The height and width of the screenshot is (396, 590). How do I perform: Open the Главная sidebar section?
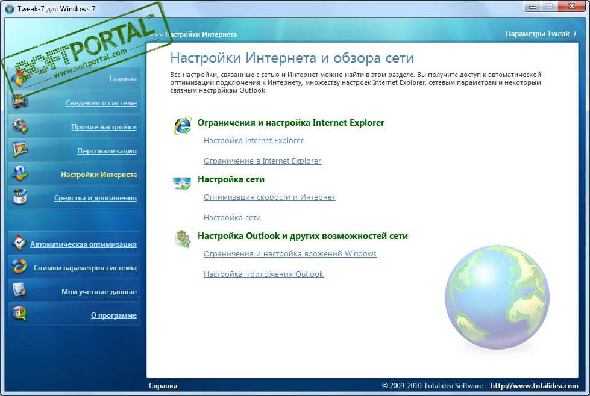123,79
